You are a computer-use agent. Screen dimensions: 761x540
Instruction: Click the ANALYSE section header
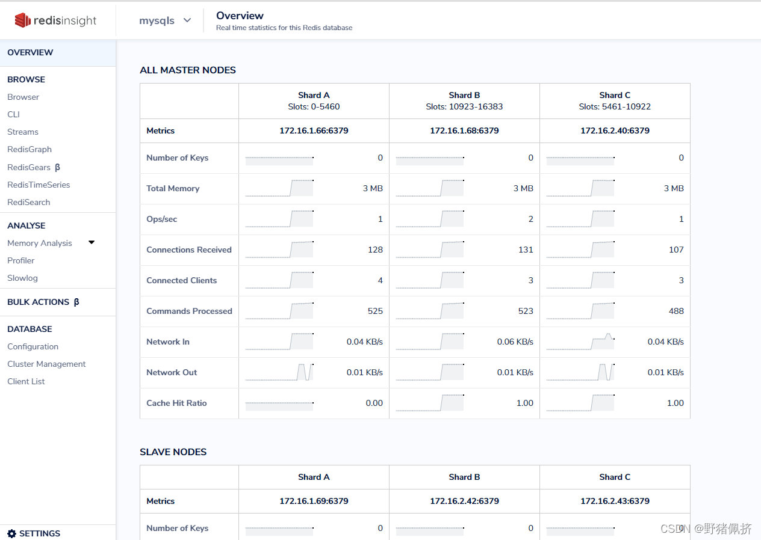26,226
